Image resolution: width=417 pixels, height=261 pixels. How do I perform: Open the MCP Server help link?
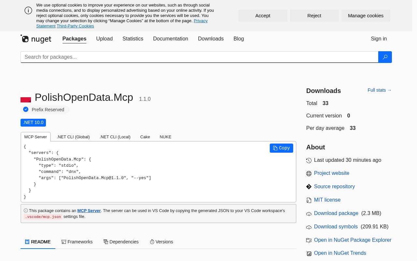(x=89, y=211)
